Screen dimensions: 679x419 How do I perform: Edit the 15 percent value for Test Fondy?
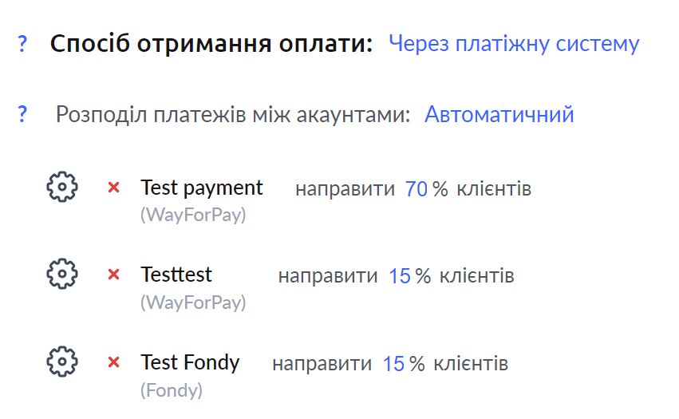393,364
